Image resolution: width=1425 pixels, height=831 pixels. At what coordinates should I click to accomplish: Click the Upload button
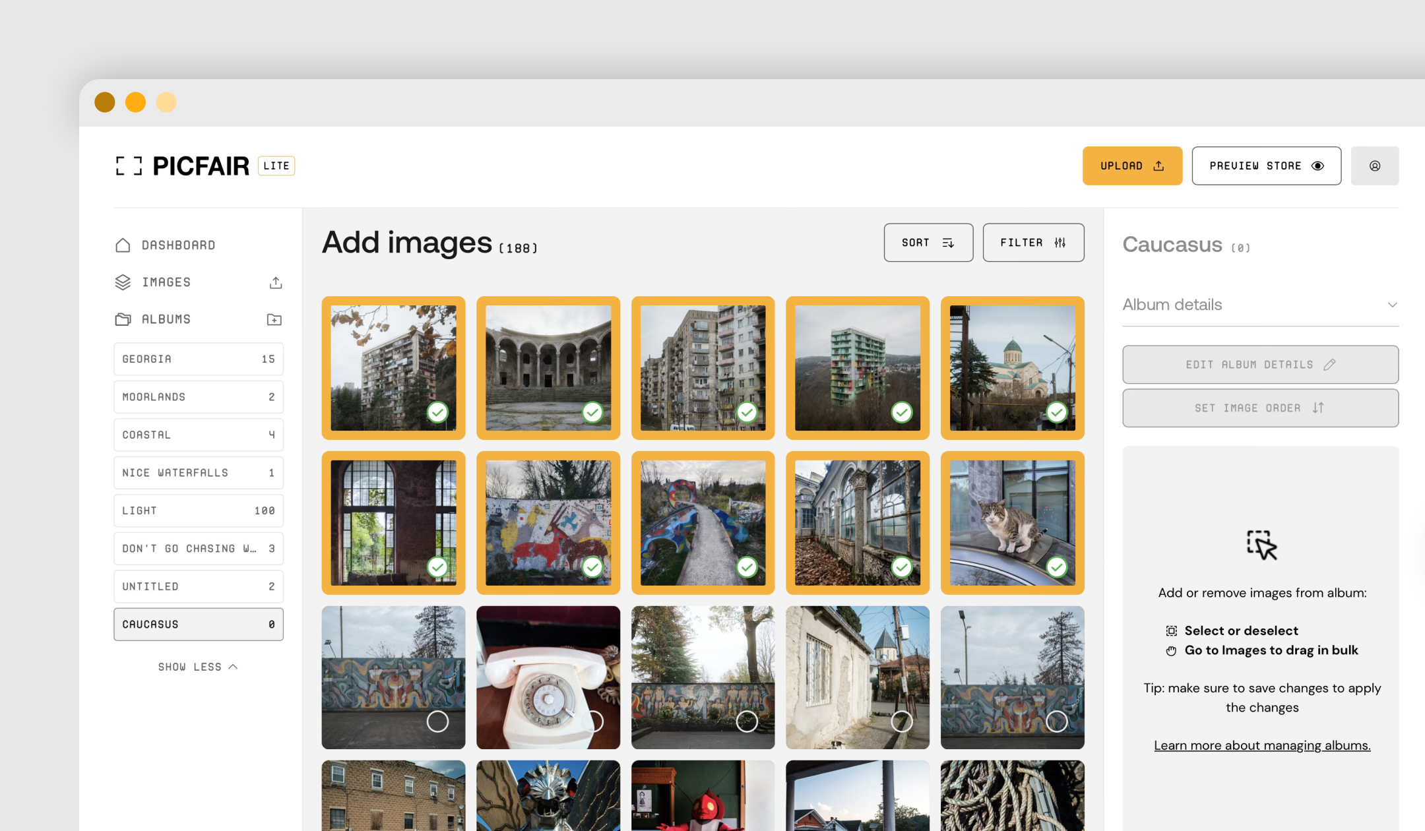[1131, 166]
